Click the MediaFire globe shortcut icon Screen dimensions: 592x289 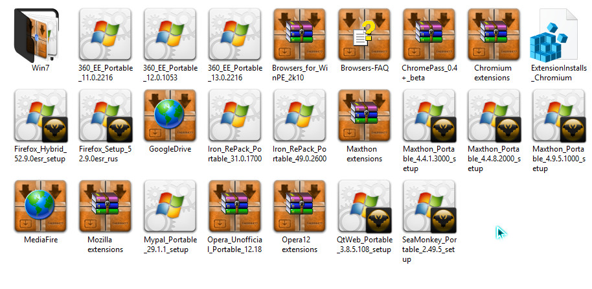(x=40, y=206)
